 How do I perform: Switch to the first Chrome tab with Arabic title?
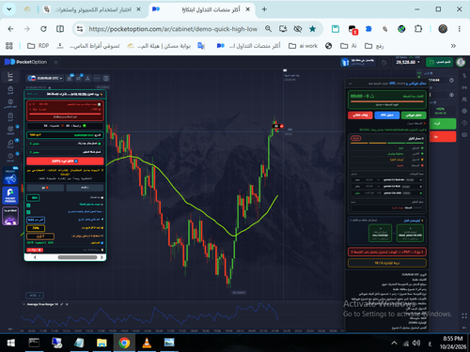click(91, 9)
